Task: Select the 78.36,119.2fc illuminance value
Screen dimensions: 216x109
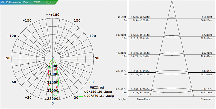Action: 140,17
